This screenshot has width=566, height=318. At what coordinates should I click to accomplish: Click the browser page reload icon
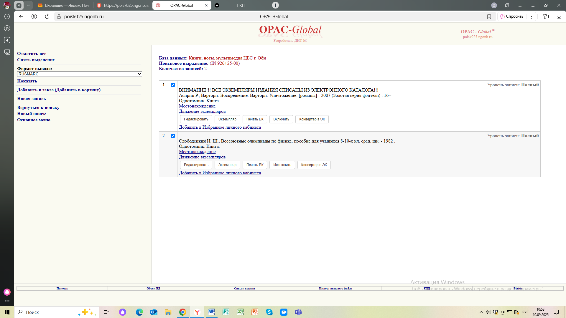[x=47, y=16]
